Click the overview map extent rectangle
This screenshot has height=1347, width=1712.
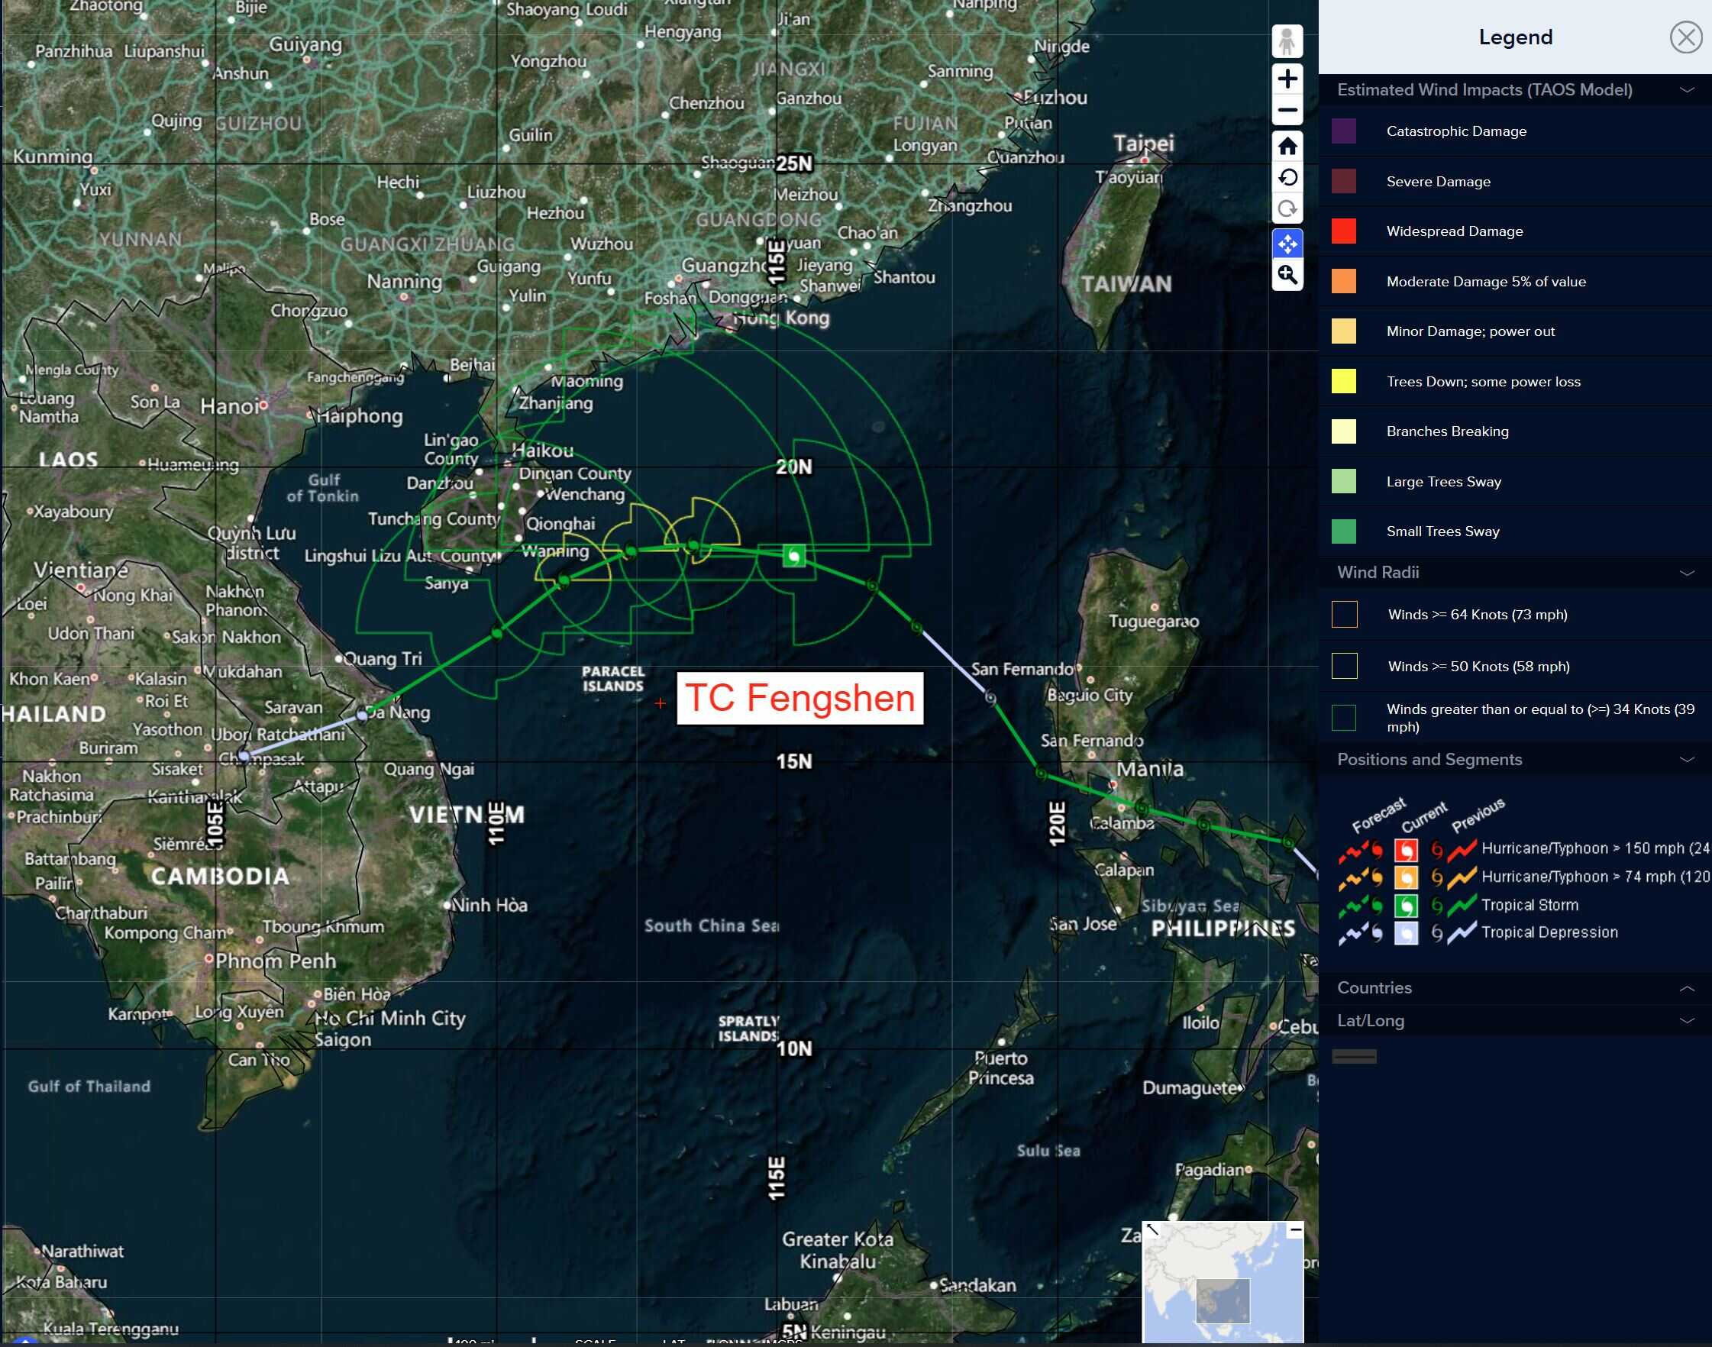click(1223, 1300)
